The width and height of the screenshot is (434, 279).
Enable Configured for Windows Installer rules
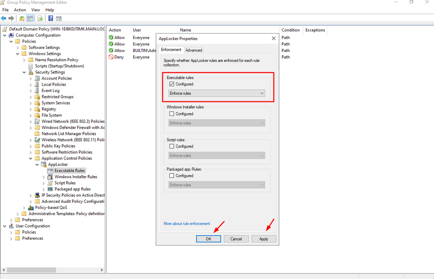tap(172, 114)
